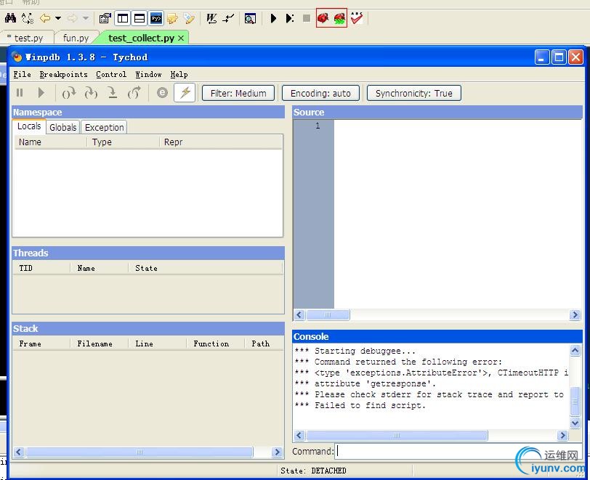Open the Control menu

111,75
